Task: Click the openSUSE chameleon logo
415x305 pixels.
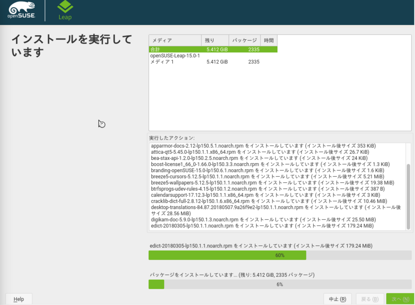Action: [x=21, y=10]
